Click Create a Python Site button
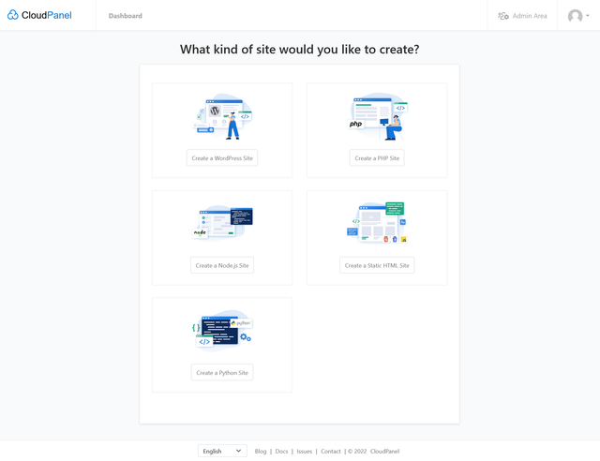 pos(222,372)
